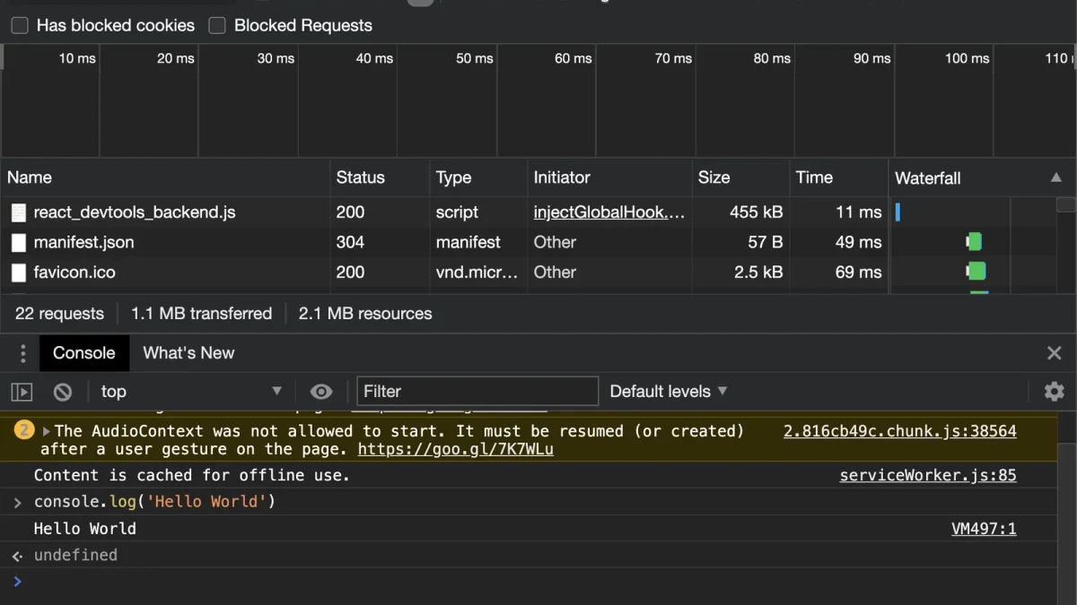The height and width of the screenshot is (605, 1077).
Task: Toggle the live expression eye icon
Action: [x=321, y=392]
